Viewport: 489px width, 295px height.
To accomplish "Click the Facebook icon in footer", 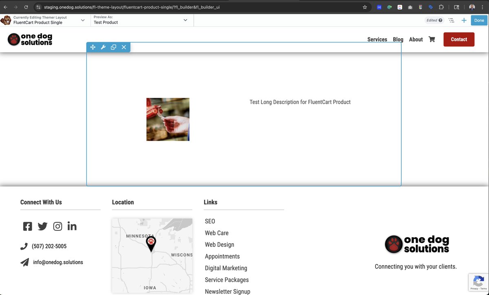I will tap(27, 226).
